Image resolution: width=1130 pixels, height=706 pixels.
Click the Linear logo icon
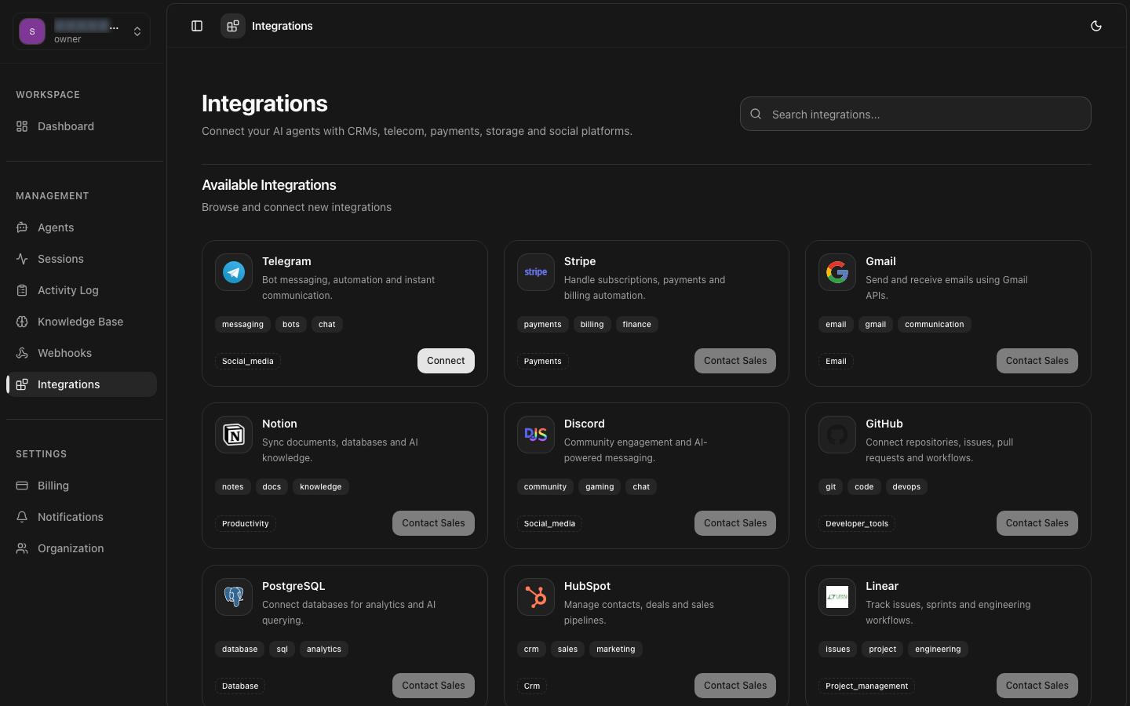(837, 597)
